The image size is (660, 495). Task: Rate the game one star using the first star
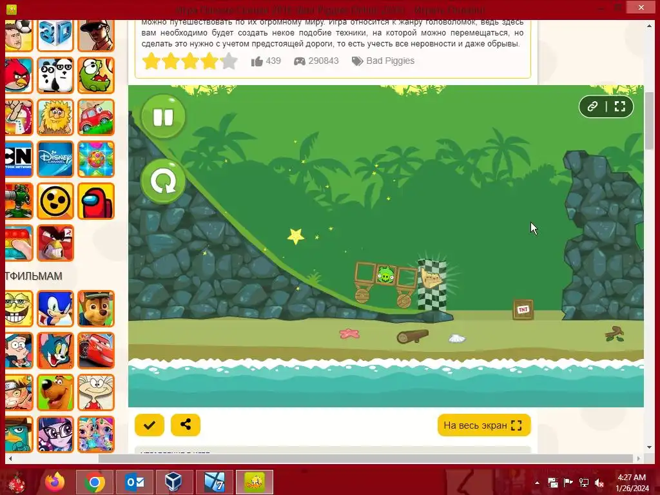151,61
